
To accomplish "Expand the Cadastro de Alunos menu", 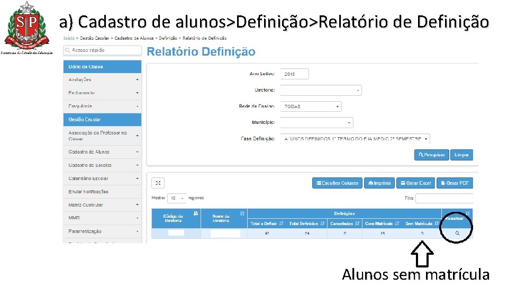I will 102,152.
